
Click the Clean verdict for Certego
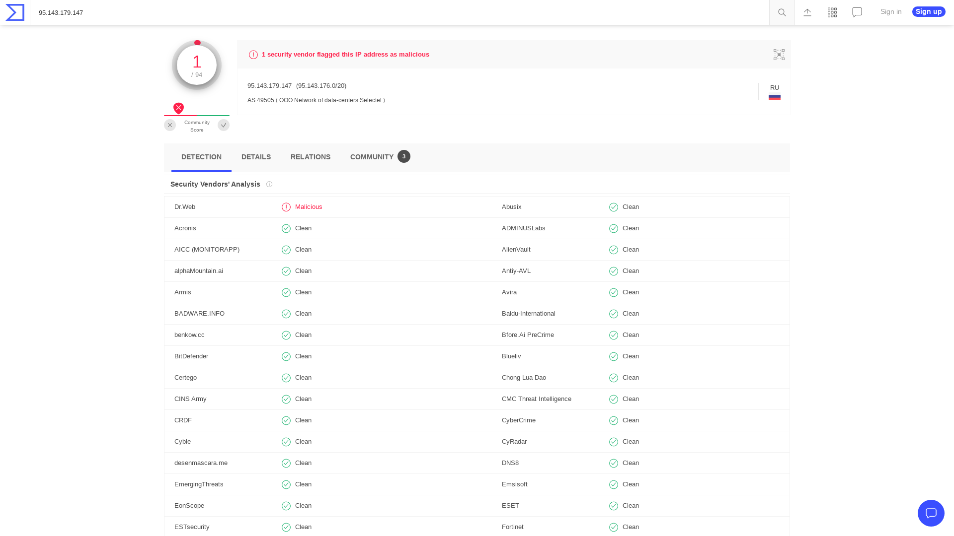pos(303,378)
